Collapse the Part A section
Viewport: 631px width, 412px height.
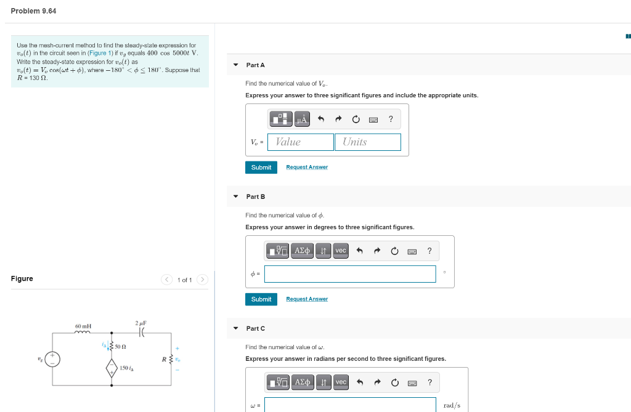(236, 65)
